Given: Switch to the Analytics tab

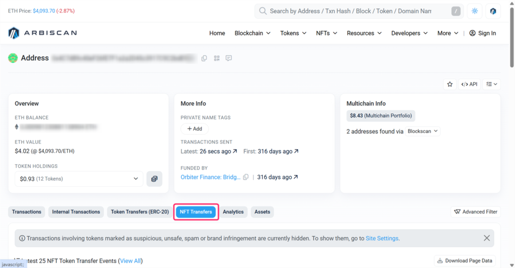Looking at the screenshot, I should pos(233,212).
